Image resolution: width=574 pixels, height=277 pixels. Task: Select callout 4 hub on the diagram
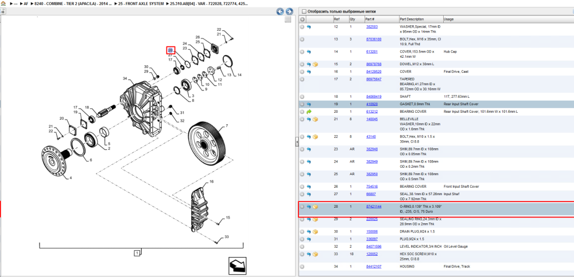71,178
